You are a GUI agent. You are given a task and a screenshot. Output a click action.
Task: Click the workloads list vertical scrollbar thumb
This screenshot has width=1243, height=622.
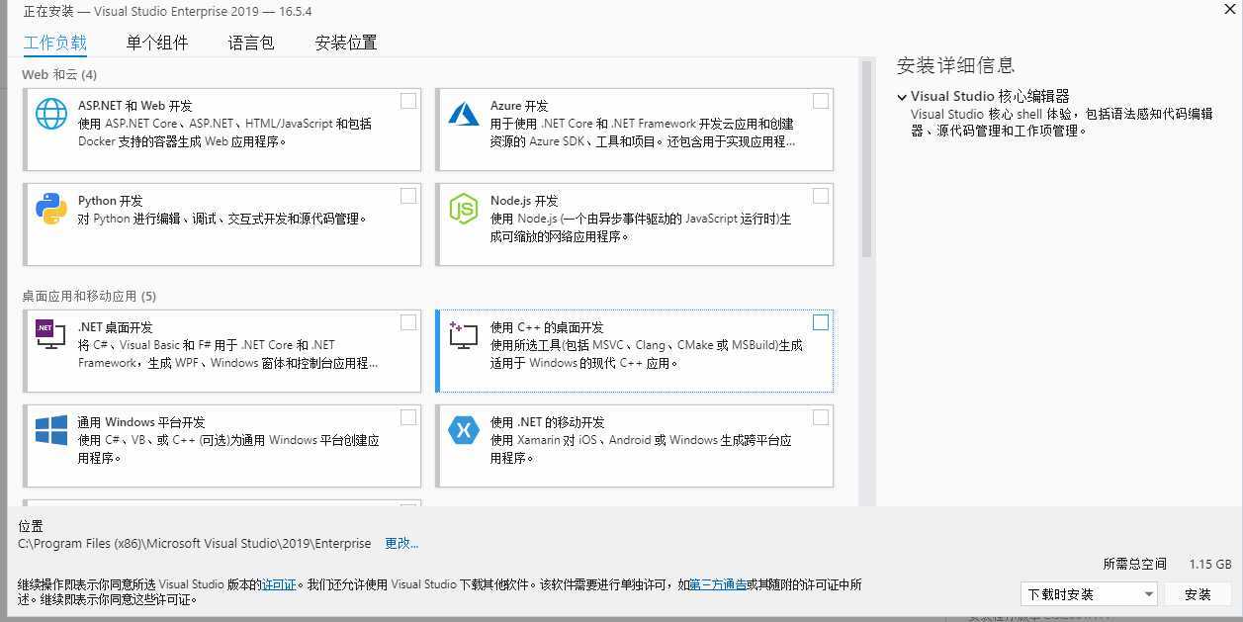(x=866, y=158)
